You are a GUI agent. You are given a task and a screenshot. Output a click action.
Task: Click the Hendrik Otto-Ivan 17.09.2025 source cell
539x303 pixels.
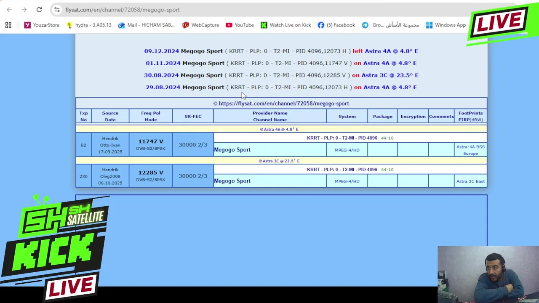110,145
